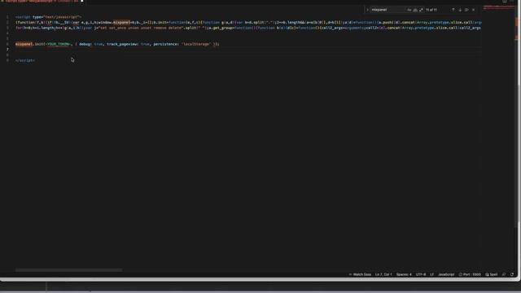Click line number 7 in the gutter

pyautogui.click(x=7, y=50)
